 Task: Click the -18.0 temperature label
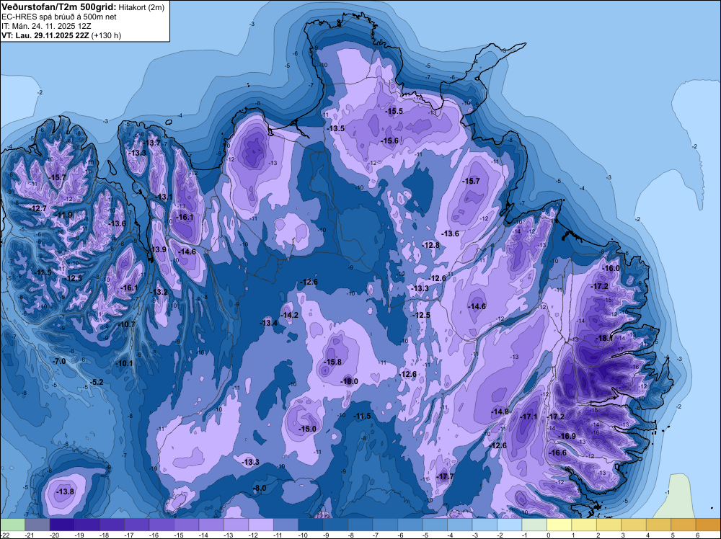coord(349,381)
